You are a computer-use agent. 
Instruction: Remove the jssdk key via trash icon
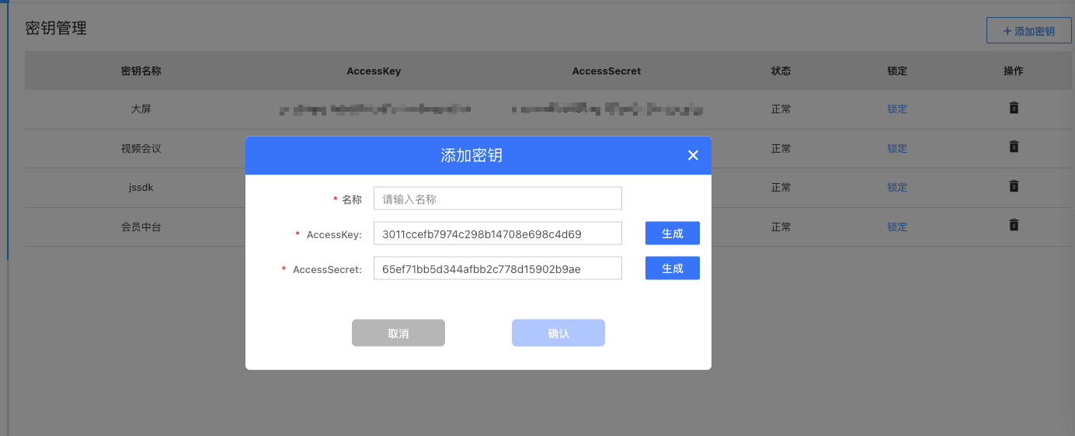1013,186
